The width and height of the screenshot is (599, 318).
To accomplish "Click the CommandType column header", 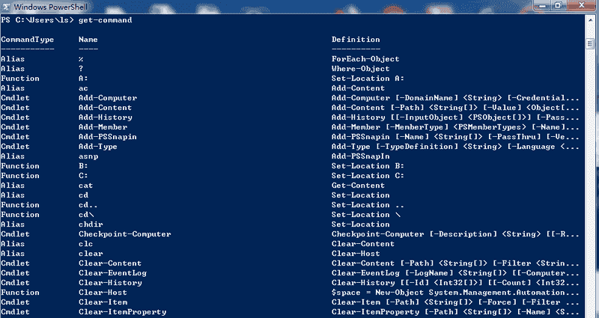I will (27, 40).
